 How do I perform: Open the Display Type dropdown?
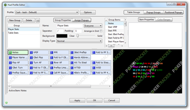click(79, 41)
